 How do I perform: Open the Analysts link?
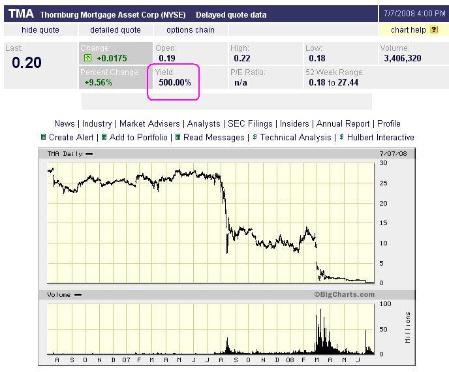[x=204, y=124]
